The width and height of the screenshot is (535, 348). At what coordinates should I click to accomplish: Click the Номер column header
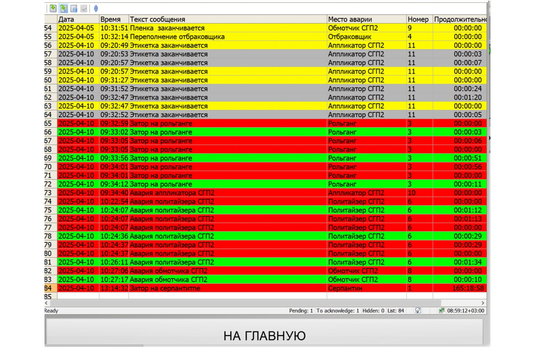(420, 19)
